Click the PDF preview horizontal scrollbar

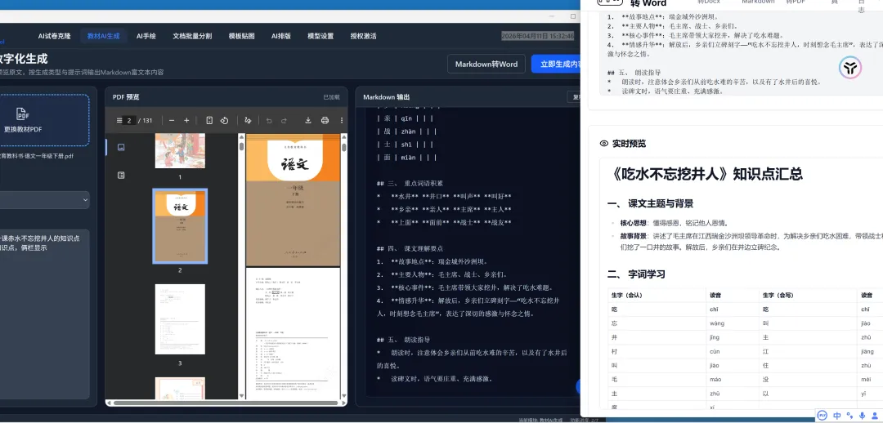click(226, 403)
